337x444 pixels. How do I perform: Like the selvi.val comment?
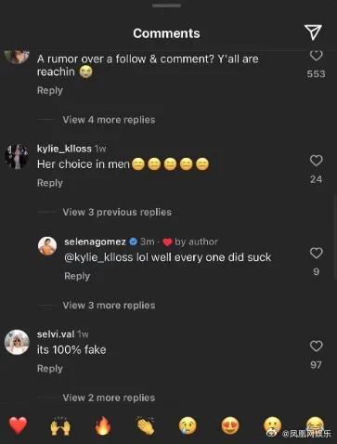click(316, 346)
